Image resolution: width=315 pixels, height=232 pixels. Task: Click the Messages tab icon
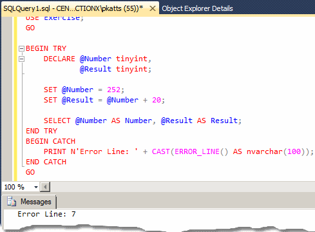[12, 202]
